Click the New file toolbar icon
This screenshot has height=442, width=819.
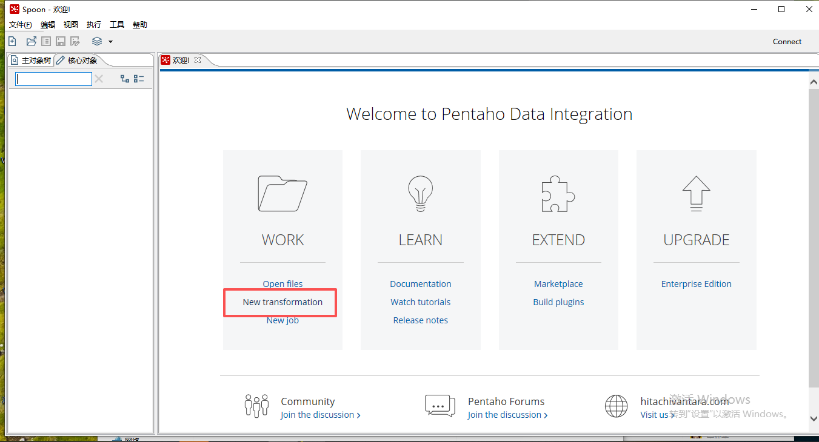12,41
